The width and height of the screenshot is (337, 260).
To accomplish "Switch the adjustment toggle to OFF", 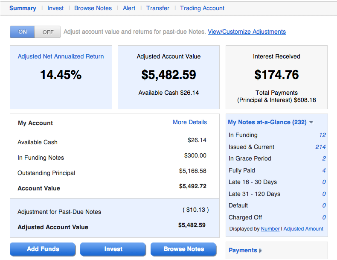I will (x=47, y=32).
